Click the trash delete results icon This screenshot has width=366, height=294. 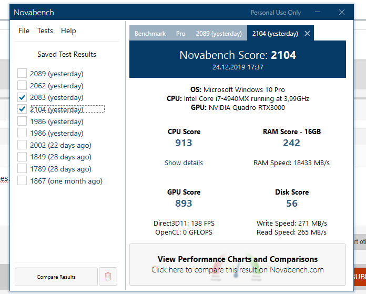click(108, 277)
